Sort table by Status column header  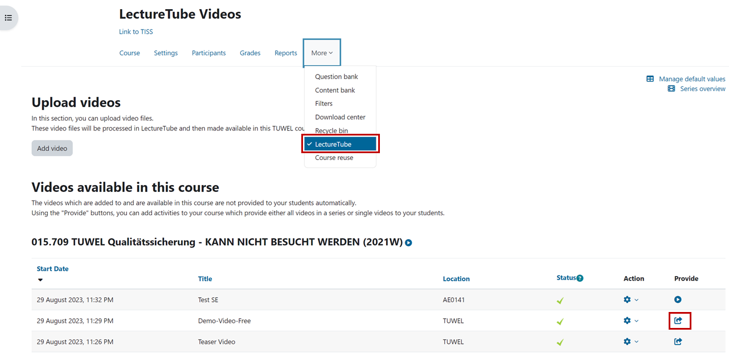click(x=566, y=278)
